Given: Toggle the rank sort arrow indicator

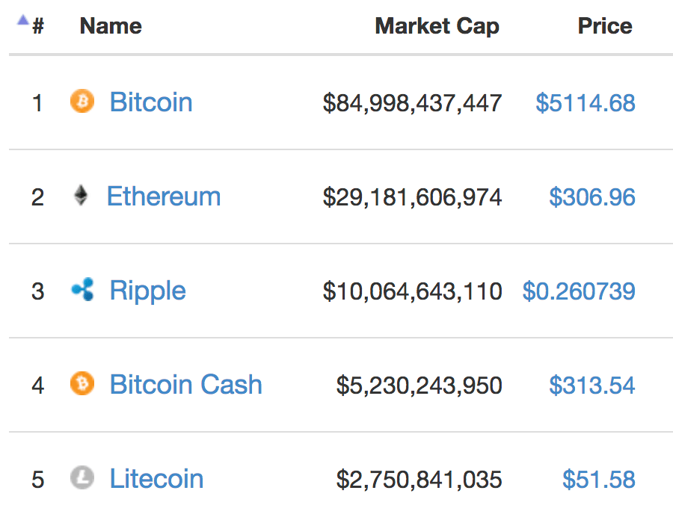Looking at the screenshot, I should [x=23, y=20].
